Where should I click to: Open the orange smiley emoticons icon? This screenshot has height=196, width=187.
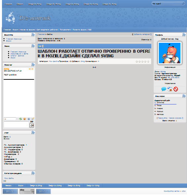coord(24,119)
